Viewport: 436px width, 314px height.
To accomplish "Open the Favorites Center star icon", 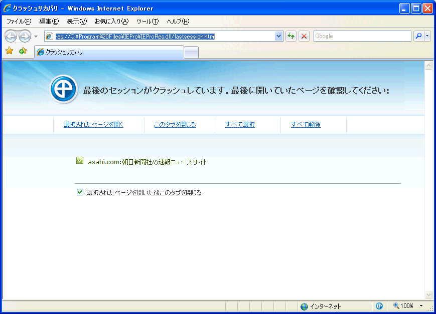I will [10, 51].
